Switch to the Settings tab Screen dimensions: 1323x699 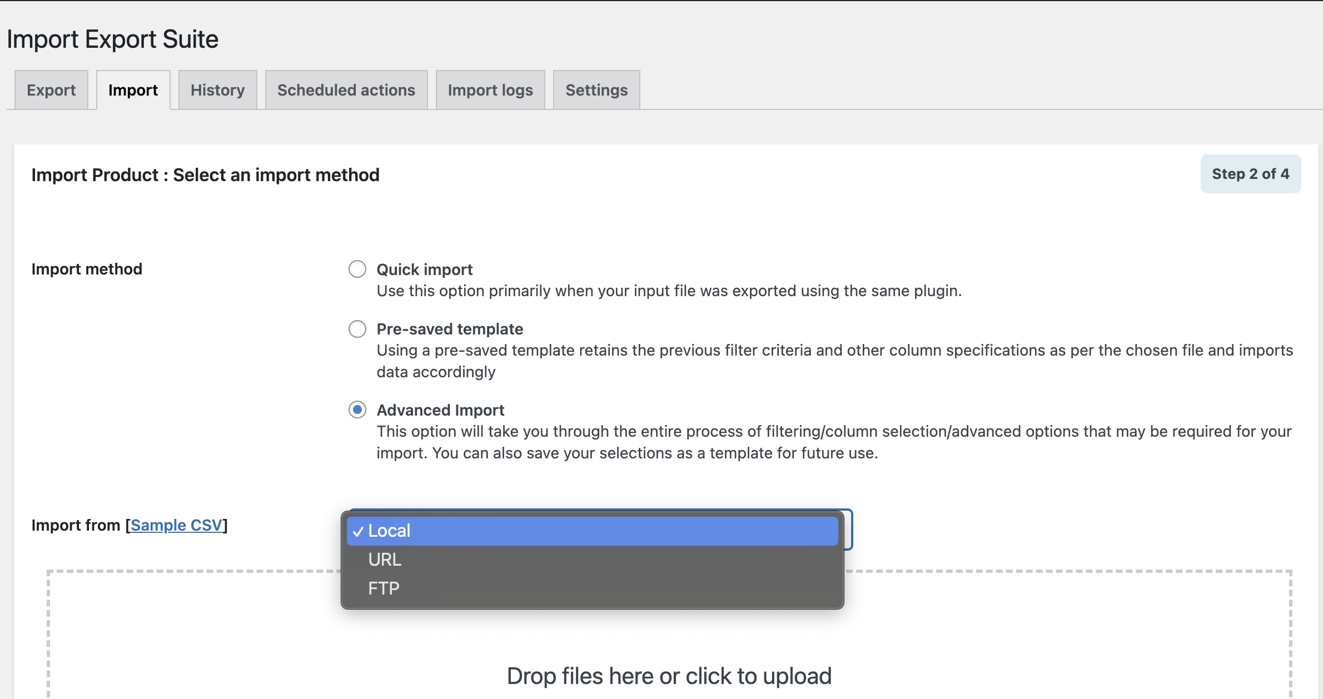(x=596, y=90)
